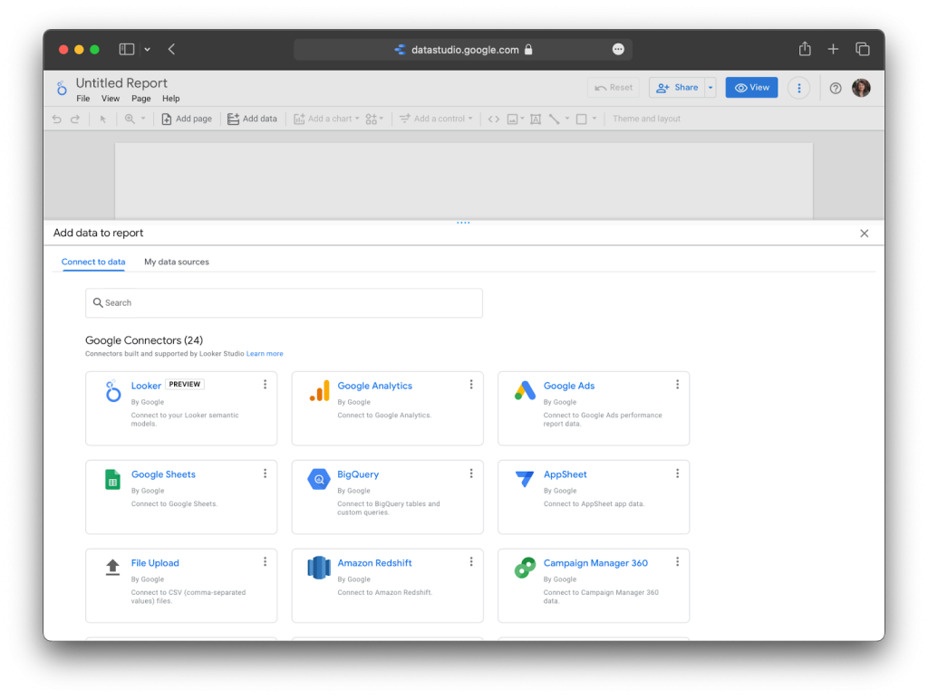Open Theme and layout panel
This screenshot has width=928, height=698.
pyautogui.click(x=646, y=119)
